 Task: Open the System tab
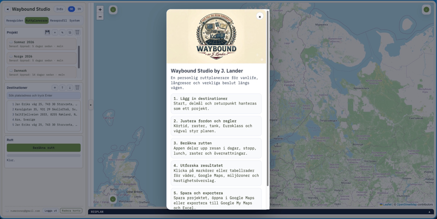point(75,20)
